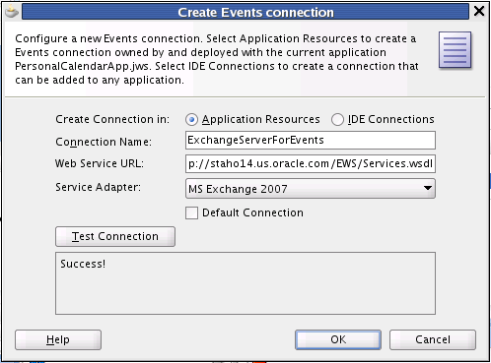
Task: Click the Service Adapter label
Action: pos(98,187)
